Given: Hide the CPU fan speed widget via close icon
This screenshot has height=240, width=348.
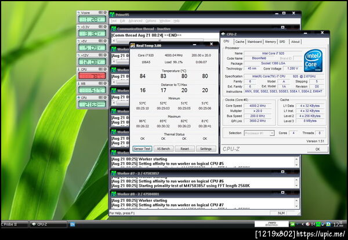Looking at the screenshot, I should [105, 97].
